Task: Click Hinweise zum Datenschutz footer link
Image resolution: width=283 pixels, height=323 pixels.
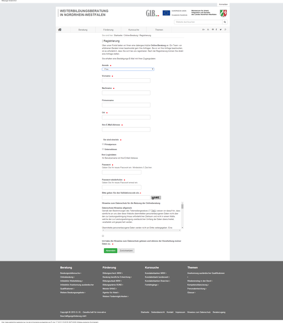Action: click(x=199, y=312)
